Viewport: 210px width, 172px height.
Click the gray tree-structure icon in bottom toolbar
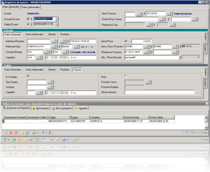click(x=5, y=140)
